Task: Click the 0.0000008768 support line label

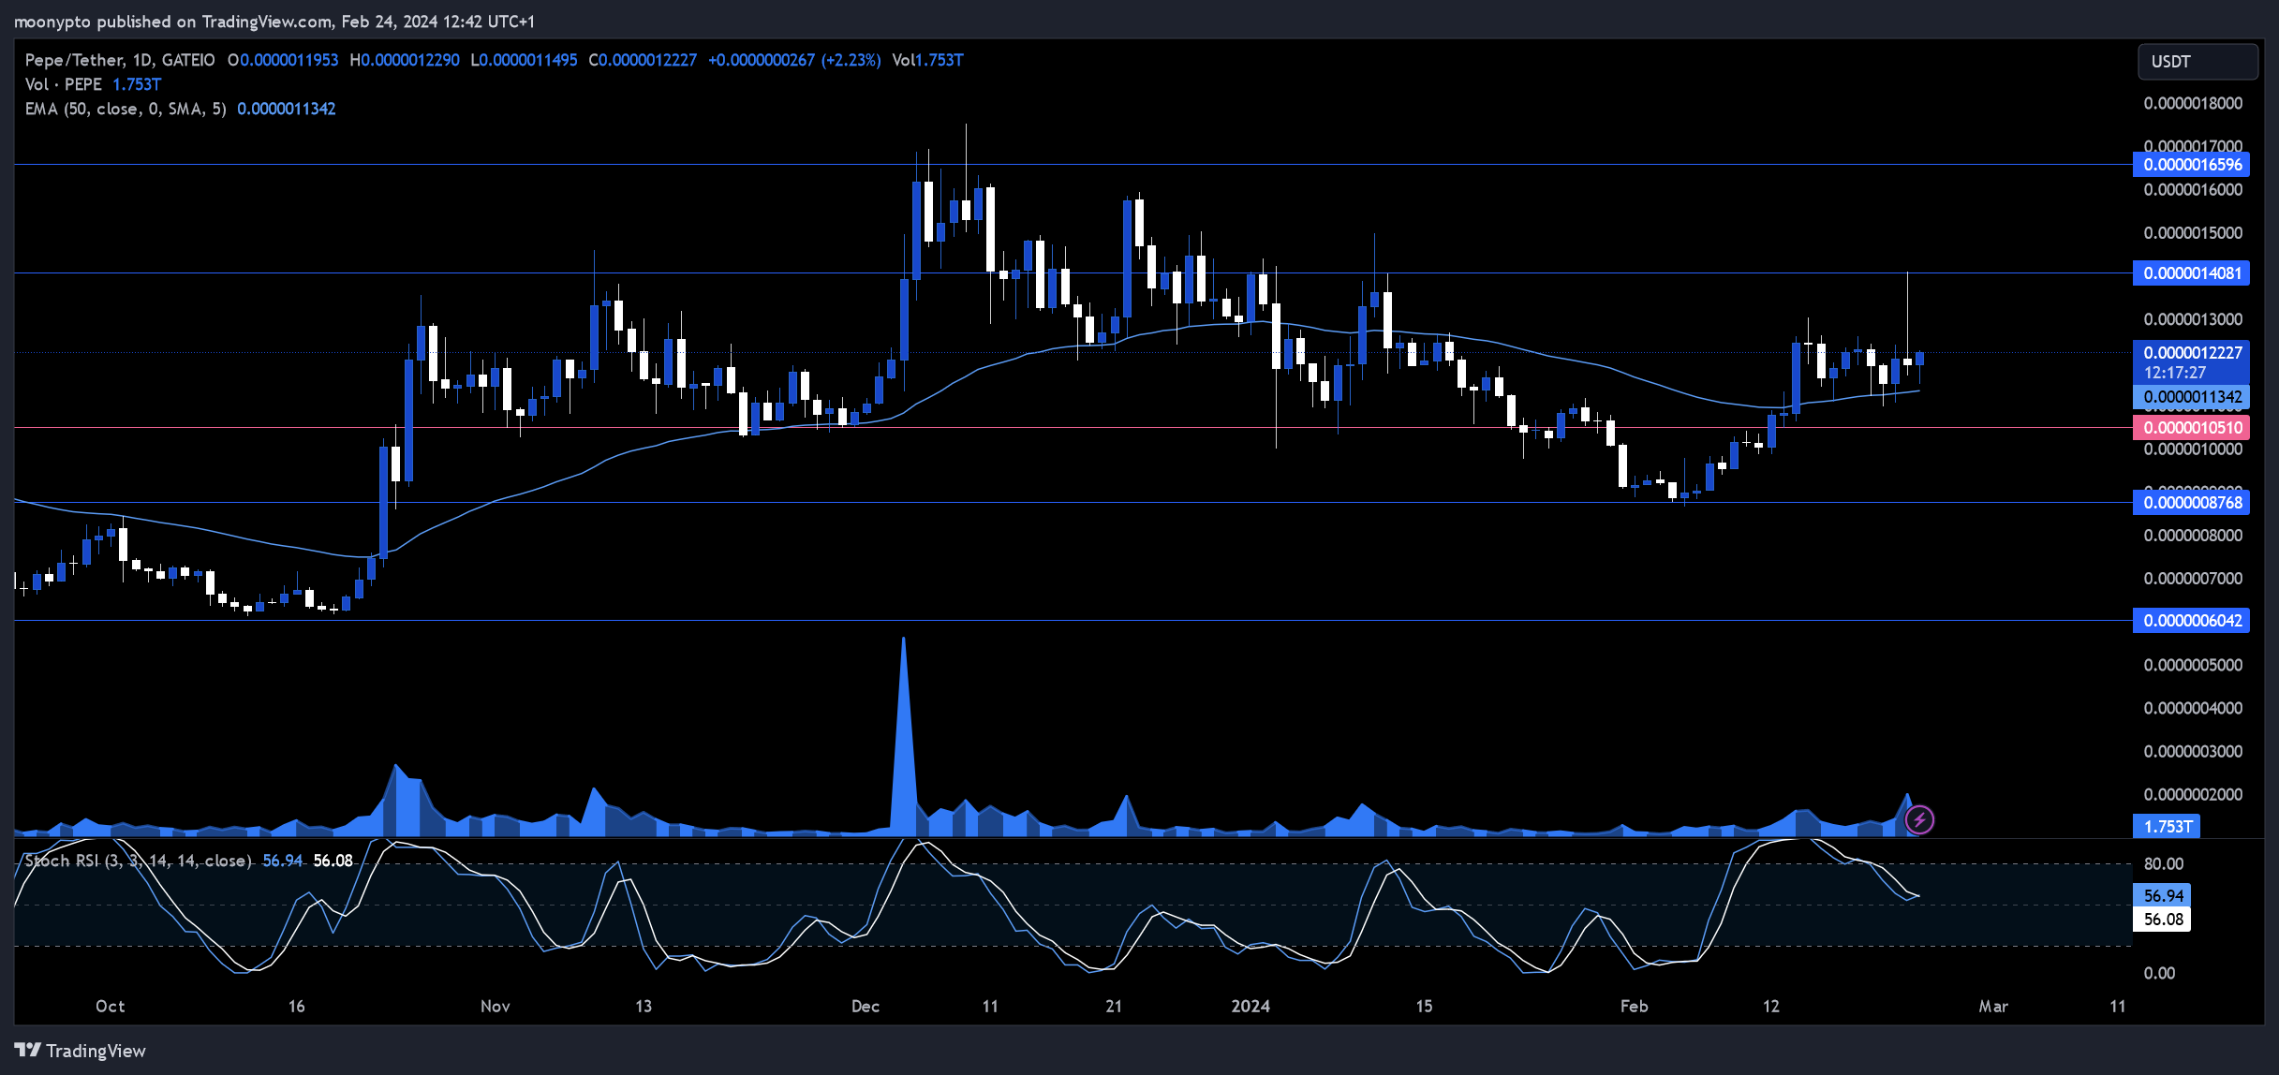Action: pyautogui.click(x=2192, y=503)
